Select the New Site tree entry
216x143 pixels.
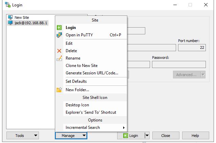click(x=22, y=17)
